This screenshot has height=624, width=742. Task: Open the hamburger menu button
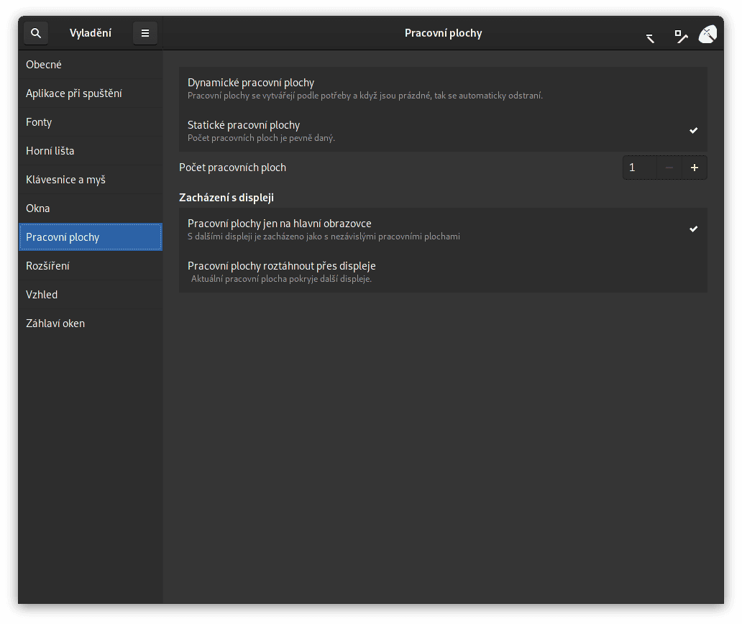(x=145, y=33)
